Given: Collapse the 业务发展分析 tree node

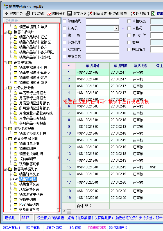Looking at the screenshot, I should tap(5, 88).
